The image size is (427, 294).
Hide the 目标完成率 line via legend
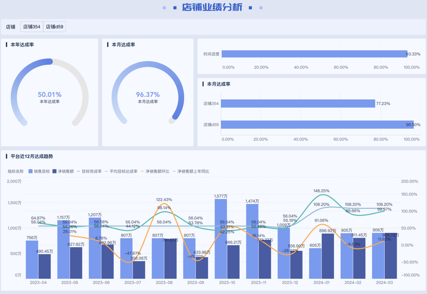(x=89, y=171)
